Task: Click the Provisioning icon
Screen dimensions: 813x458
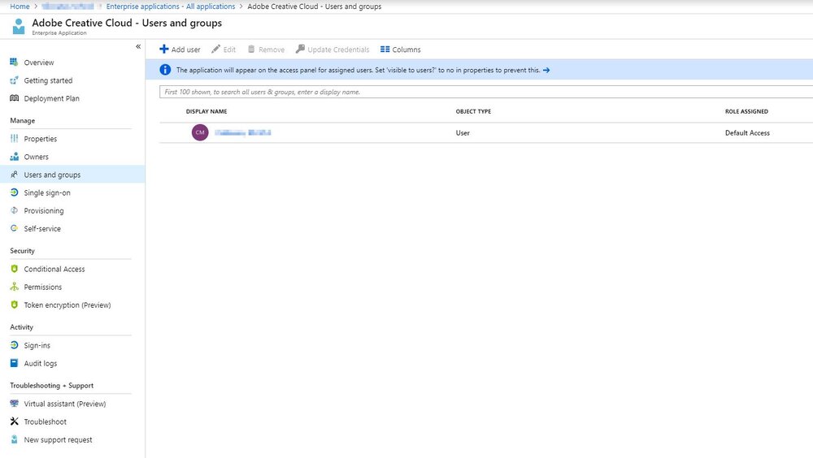Action: (14, 210)
